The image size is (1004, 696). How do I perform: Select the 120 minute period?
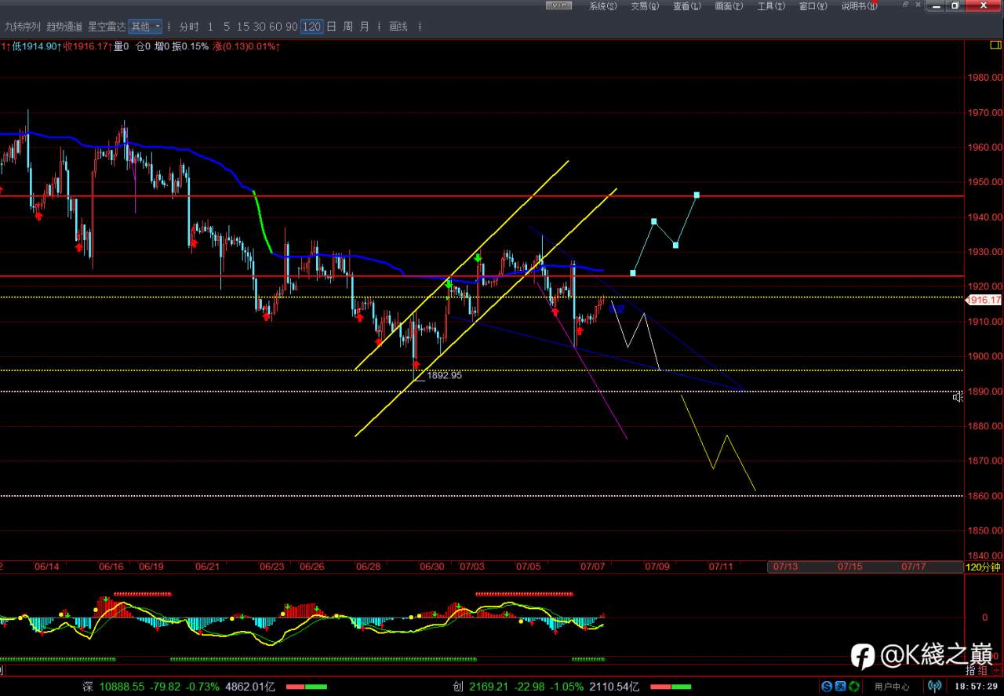(x=311, y=27)
